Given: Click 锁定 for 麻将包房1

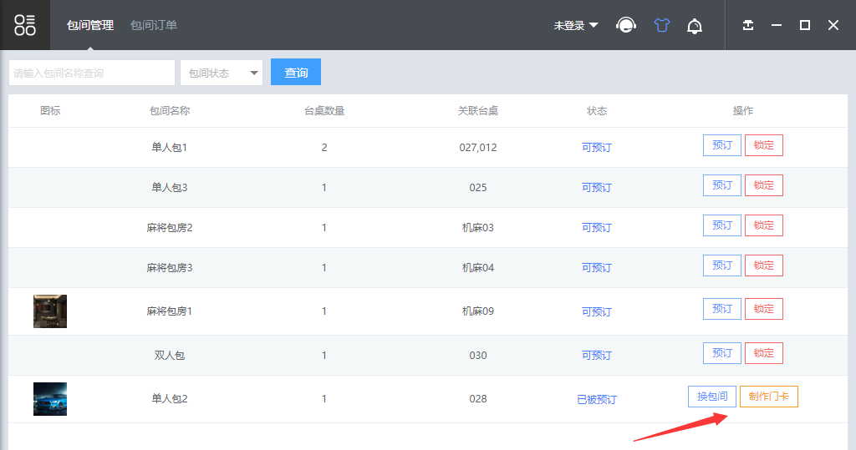Looking at the screenshot, I should (764, 309).
